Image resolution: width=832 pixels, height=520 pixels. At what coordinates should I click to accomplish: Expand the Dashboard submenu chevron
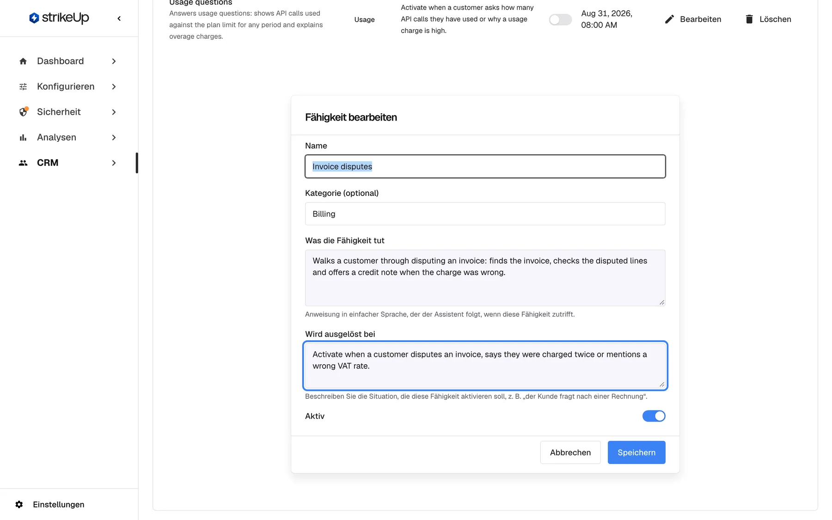point(114,61)
